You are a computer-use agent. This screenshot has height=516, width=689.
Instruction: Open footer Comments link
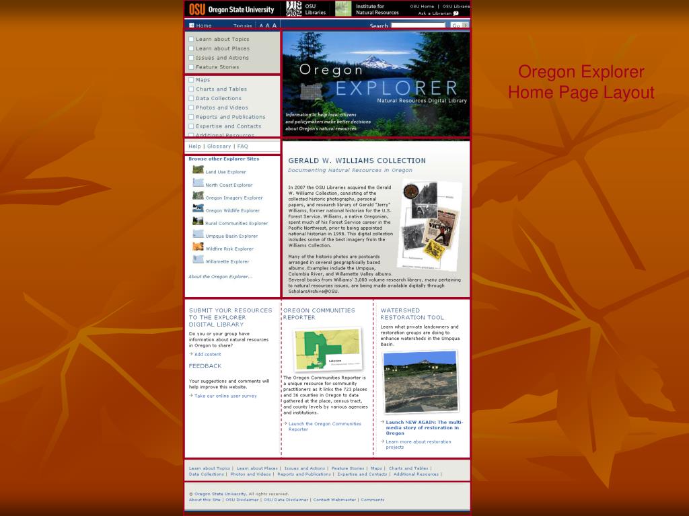pos(373,500)
